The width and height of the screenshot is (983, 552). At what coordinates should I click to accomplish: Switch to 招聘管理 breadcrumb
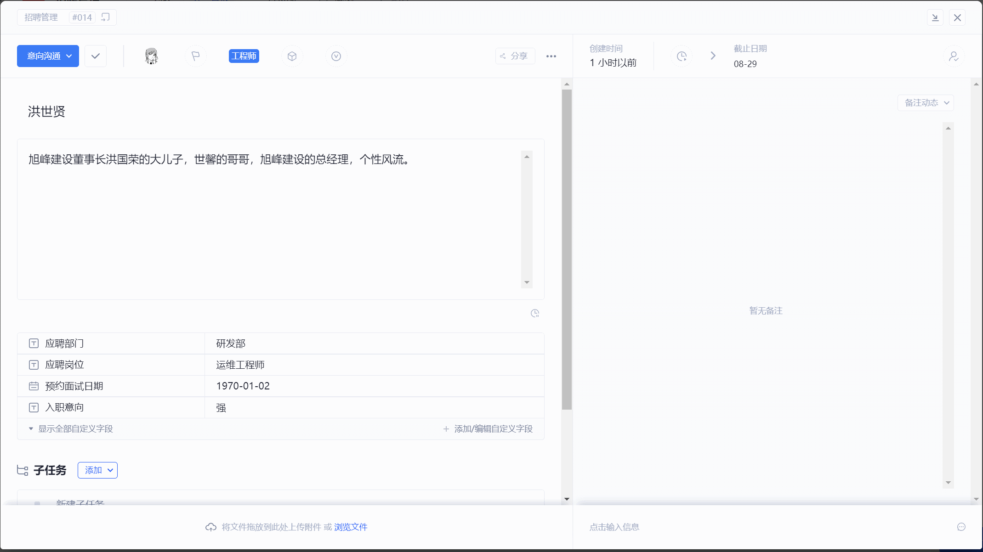click(41, 17)
